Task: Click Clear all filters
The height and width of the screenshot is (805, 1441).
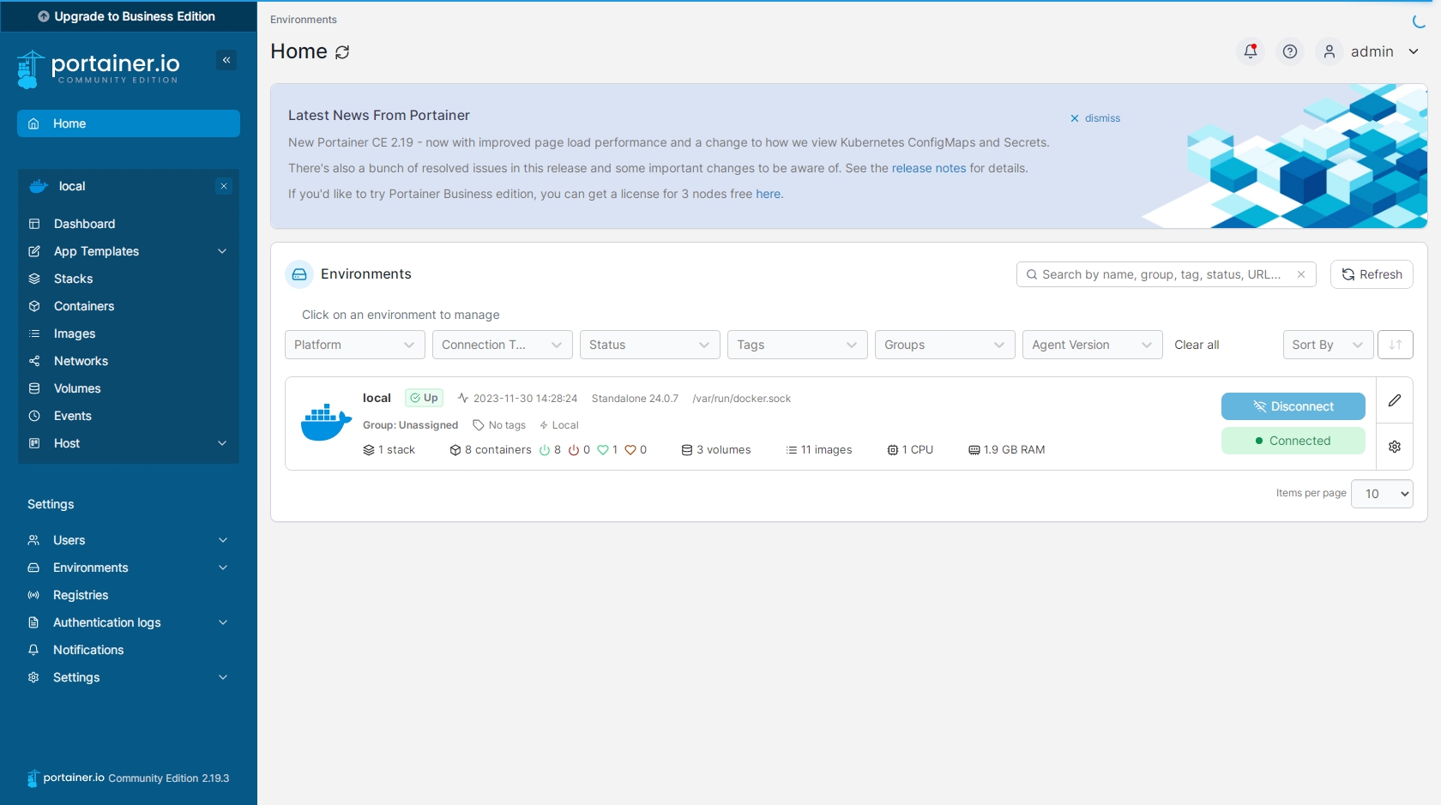Action: click(1197, 345)
